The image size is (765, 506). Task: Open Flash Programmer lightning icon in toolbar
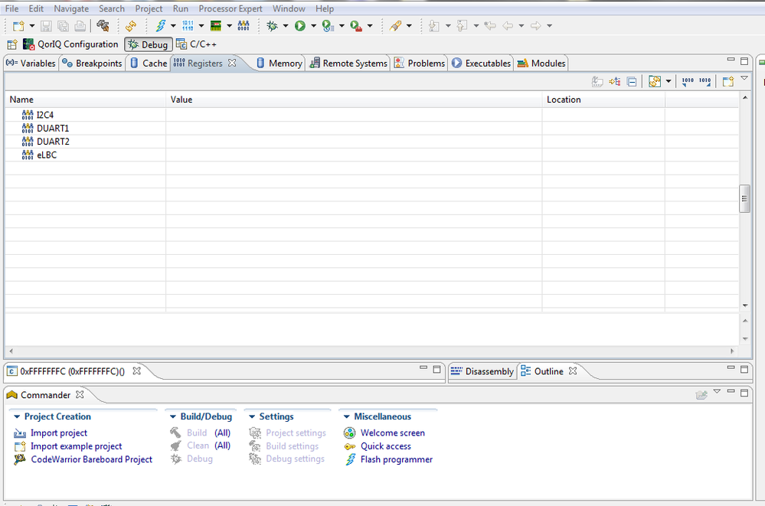point(161,26)
